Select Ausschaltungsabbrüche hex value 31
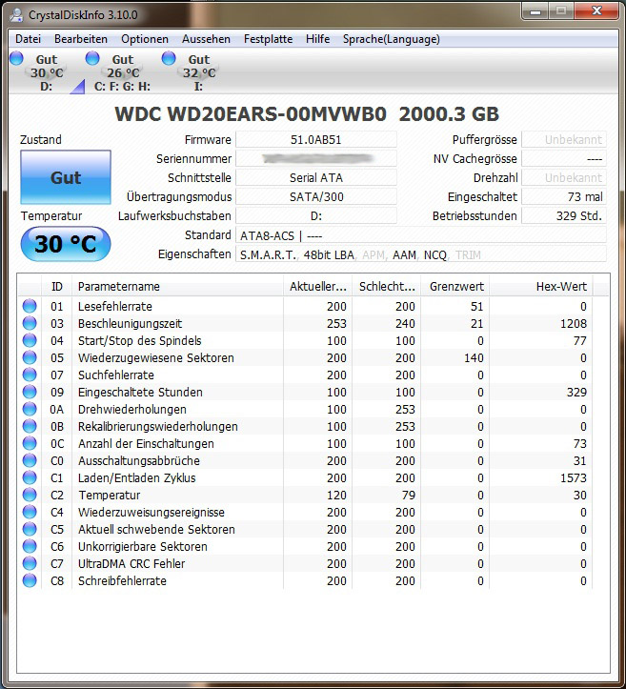The width and height of the screenshot is (626, 689). pyautogui.click(x=580, y=460)
